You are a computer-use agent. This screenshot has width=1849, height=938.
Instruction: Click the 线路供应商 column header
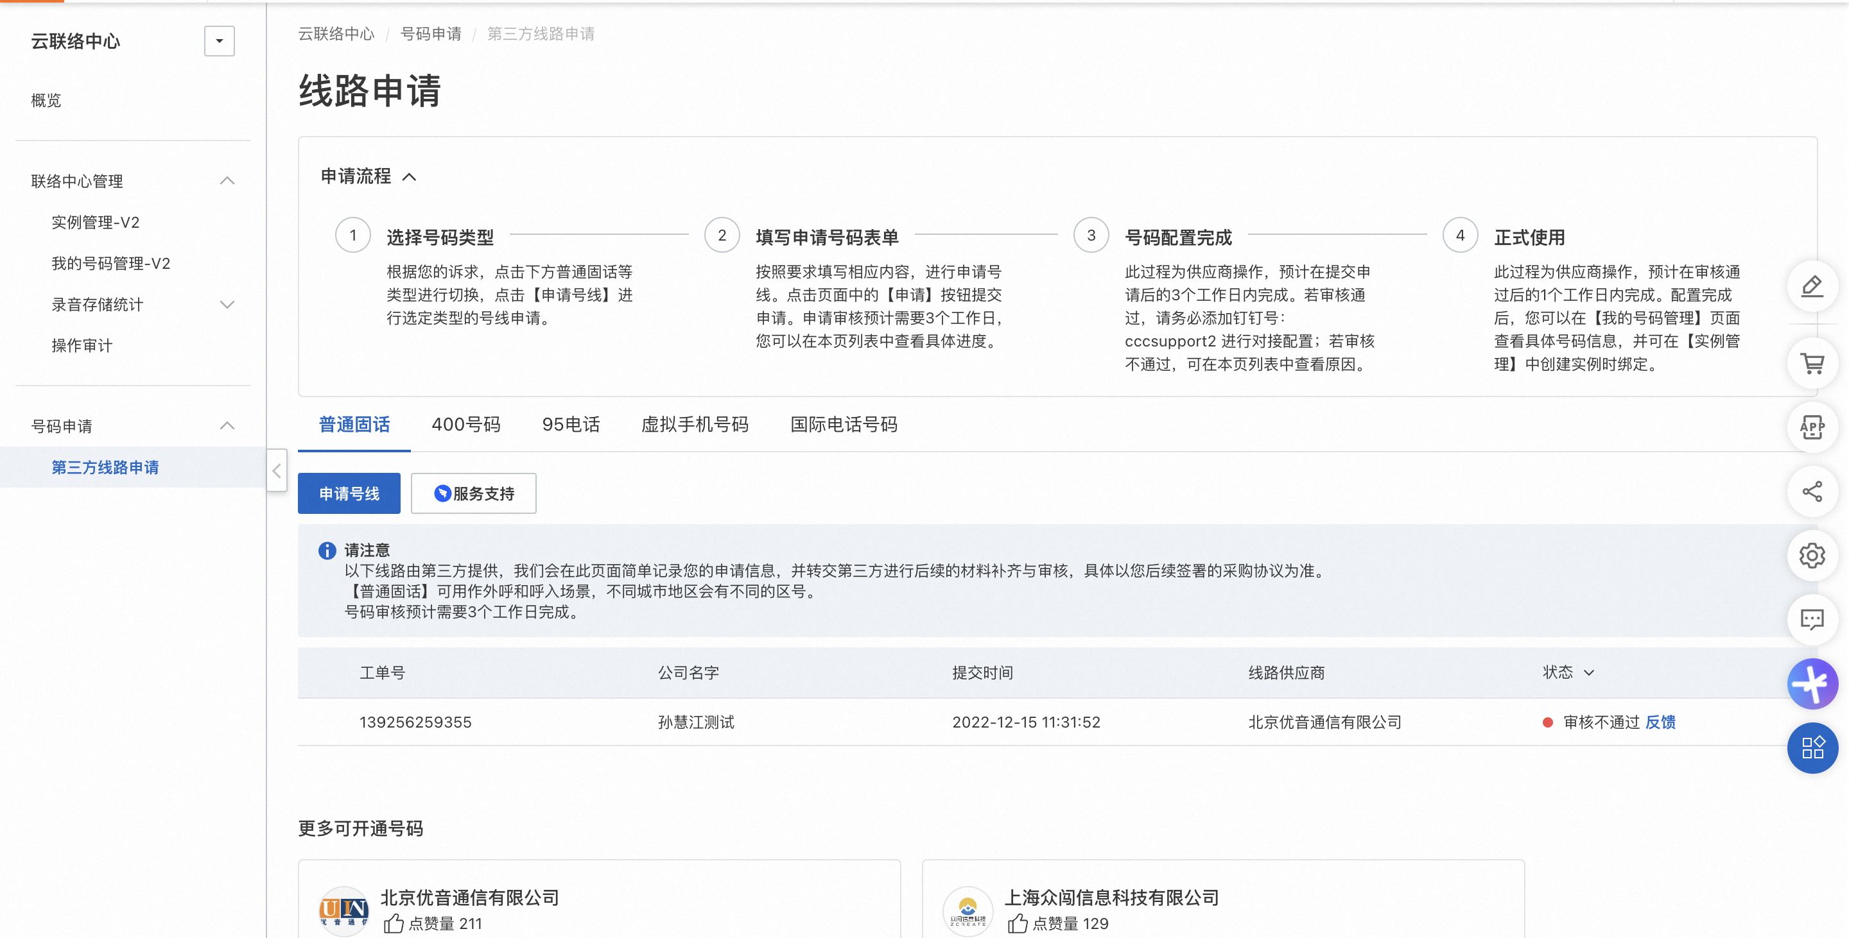(x=1286, y=672)
